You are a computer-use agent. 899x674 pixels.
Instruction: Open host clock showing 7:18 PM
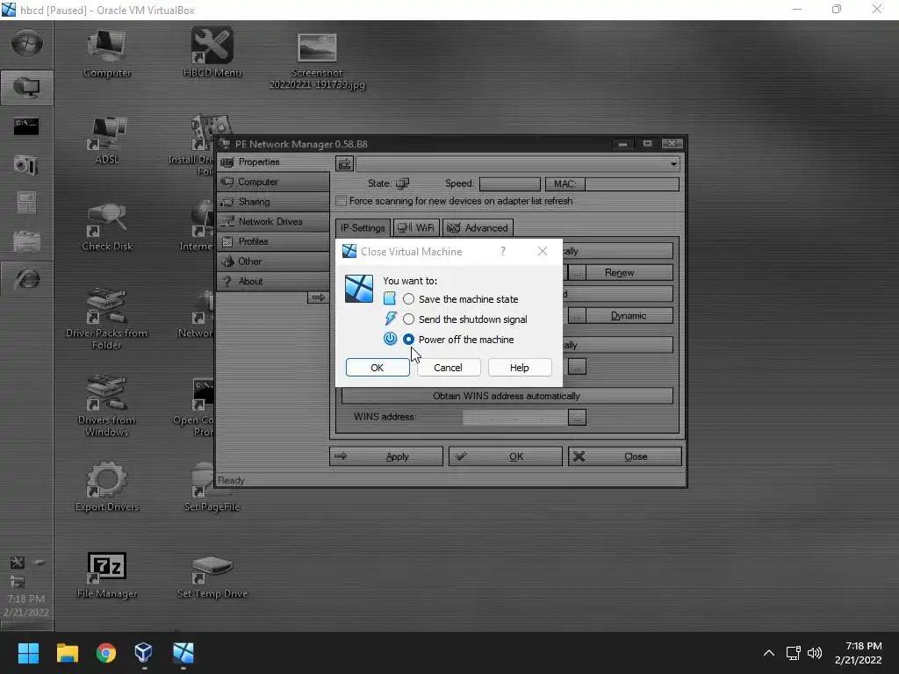click(x=859, y=653)
